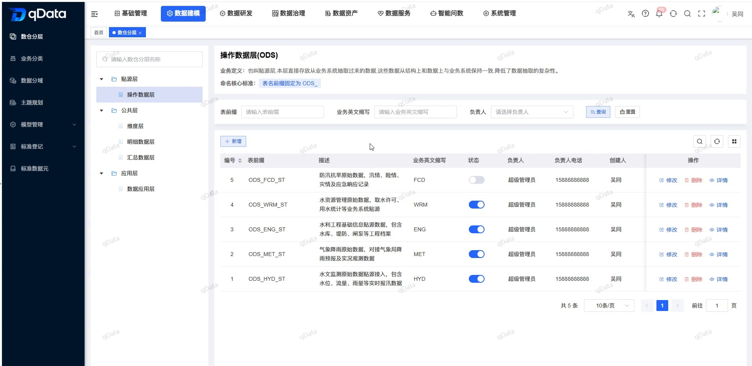Click 修改 for ODS_MET_ST row
Screen dimensions: 752x366
[x=668, y=254]
